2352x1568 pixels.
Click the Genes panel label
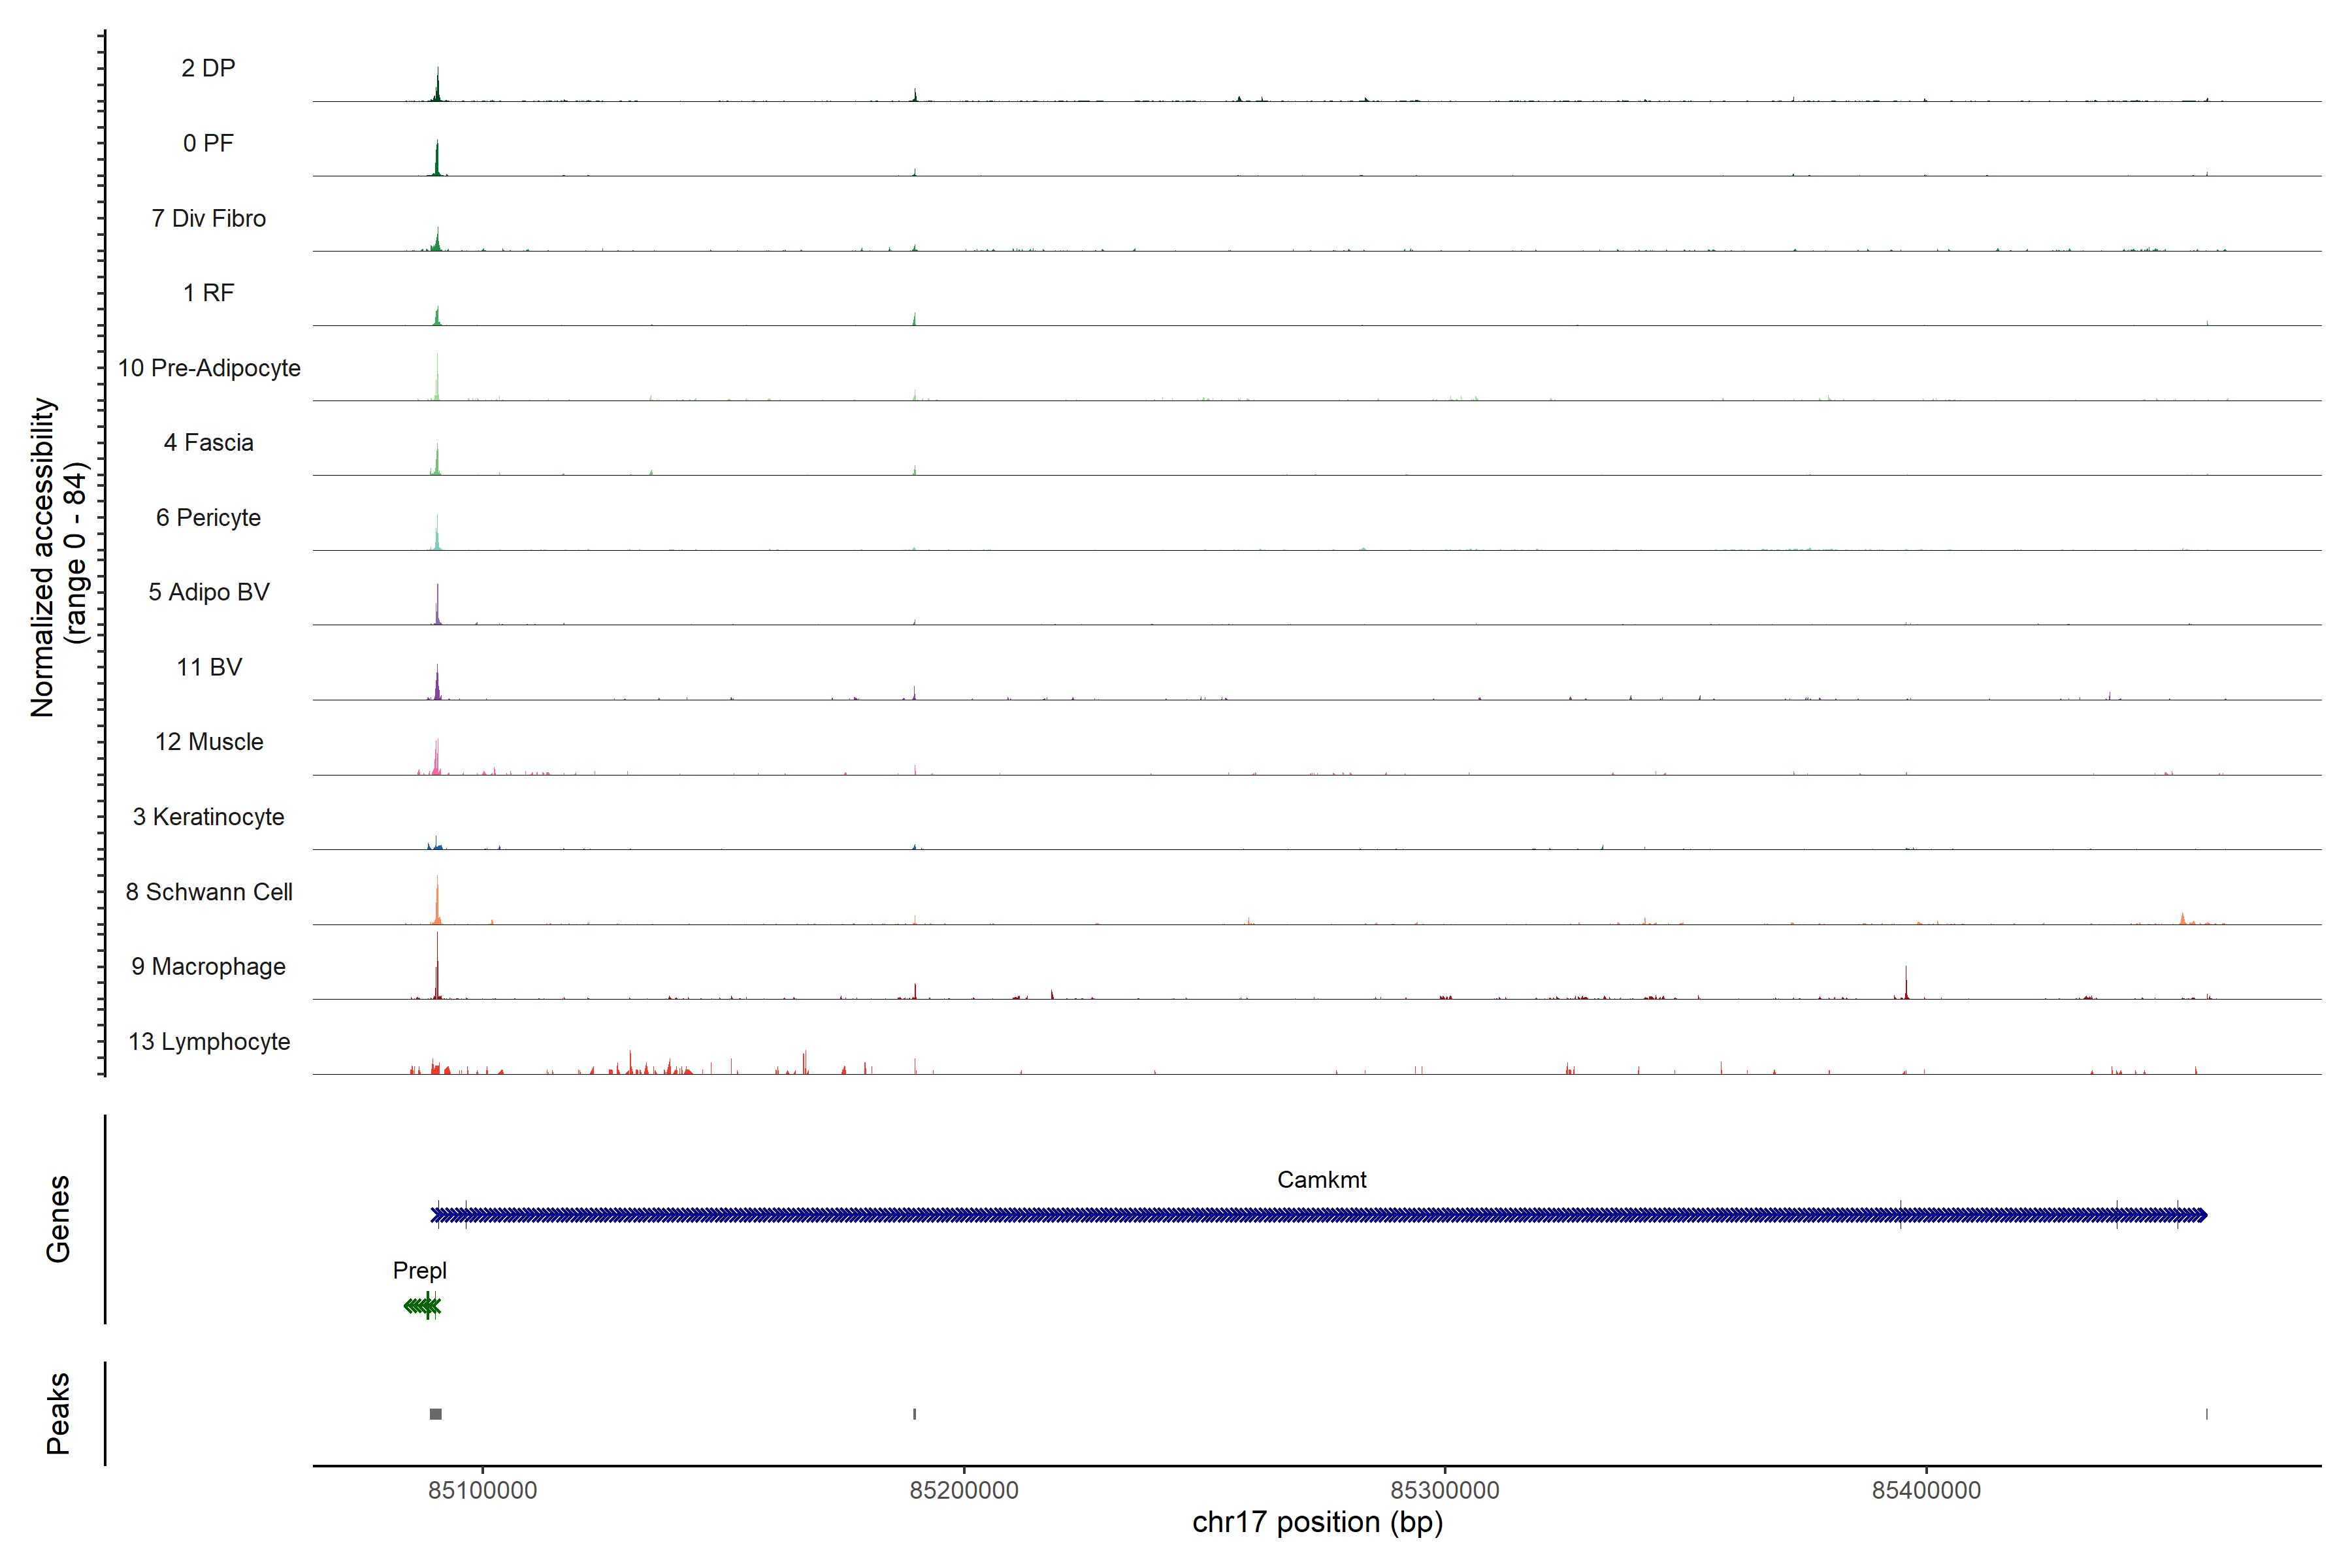[58, 1218]
